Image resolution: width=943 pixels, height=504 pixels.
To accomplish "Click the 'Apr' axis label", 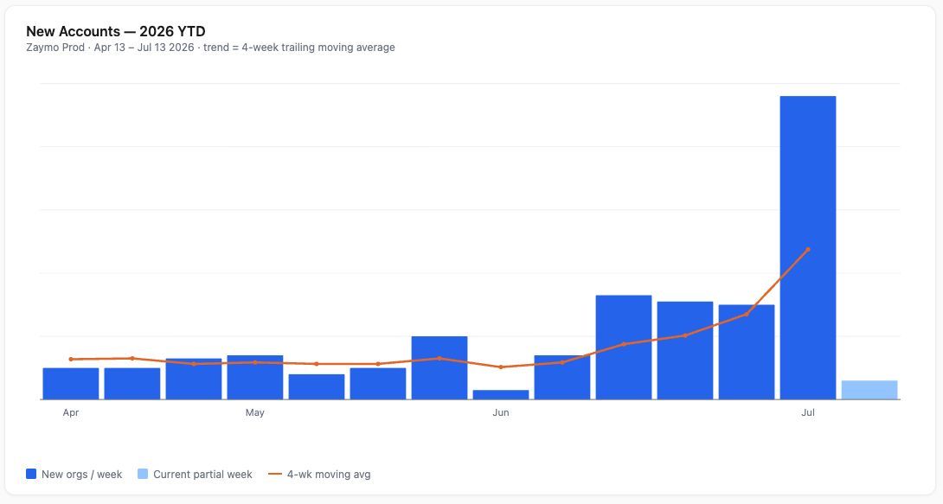I will tap(70, 412).
